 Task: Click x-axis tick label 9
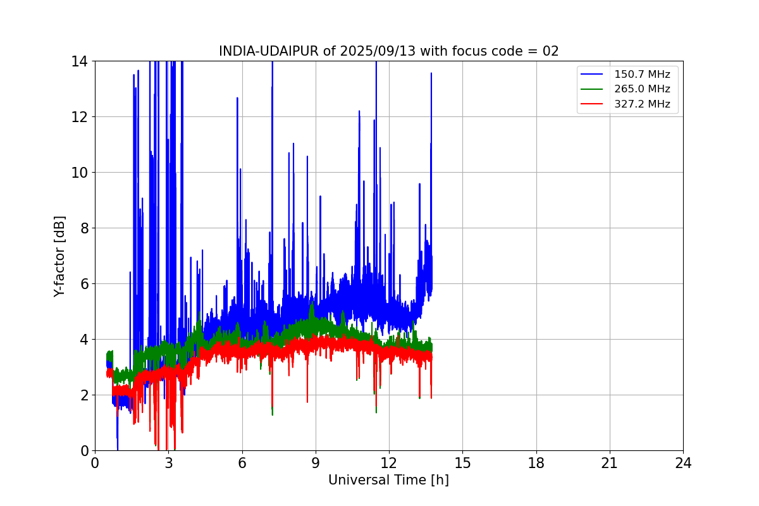click(x=316, y=463)
